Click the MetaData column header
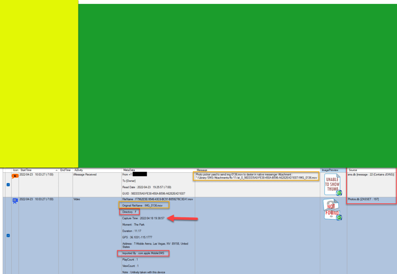The height and width of the screenshot is (274, 397). click(129, 170)
